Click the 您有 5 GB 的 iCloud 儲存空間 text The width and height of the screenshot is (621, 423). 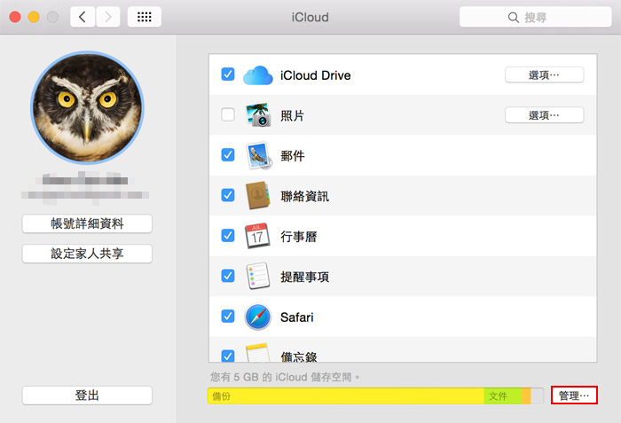point(285,377)
